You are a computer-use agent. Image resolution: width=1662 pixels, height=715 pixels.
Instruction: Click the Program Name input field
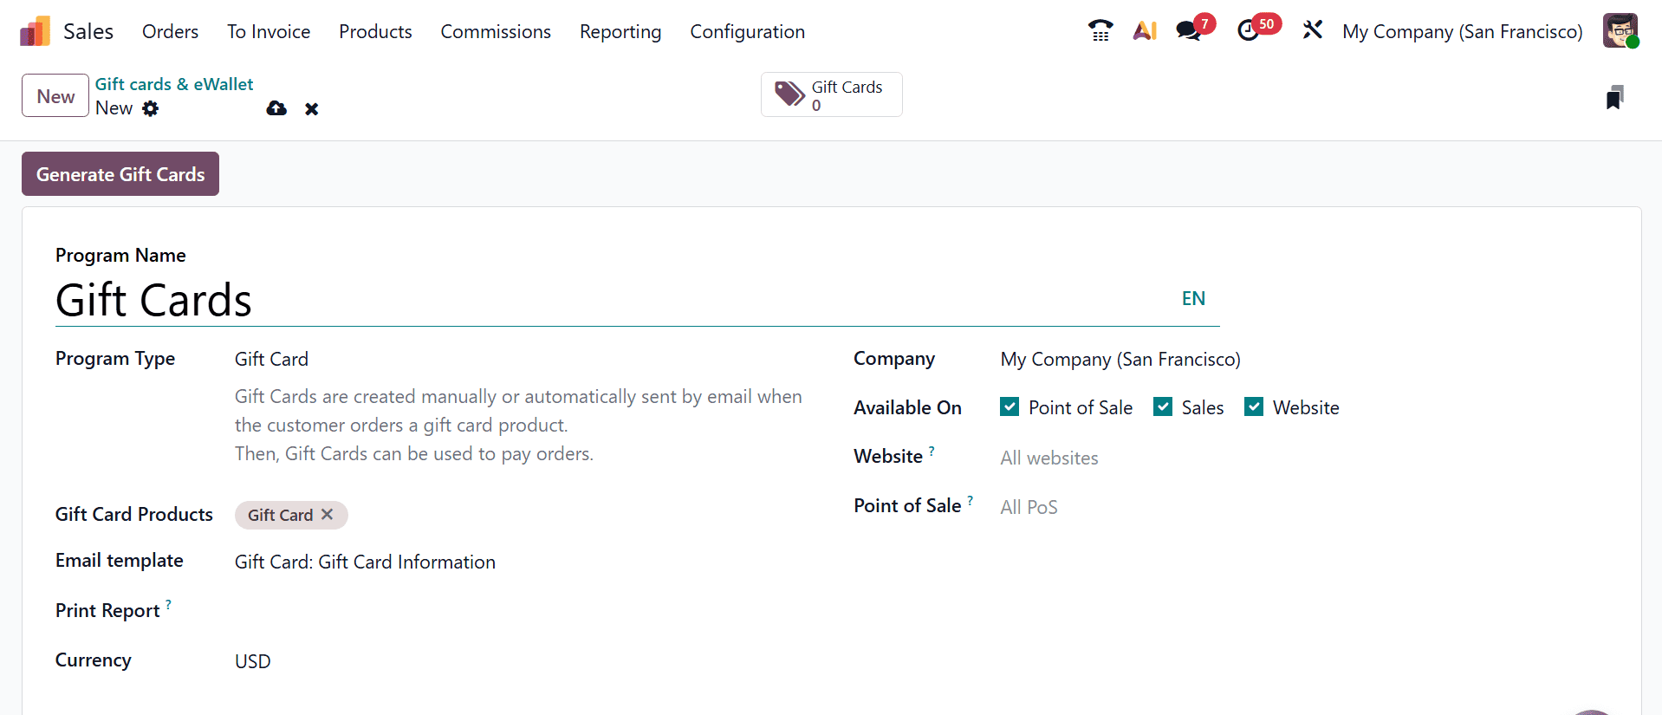coord(607,301)
